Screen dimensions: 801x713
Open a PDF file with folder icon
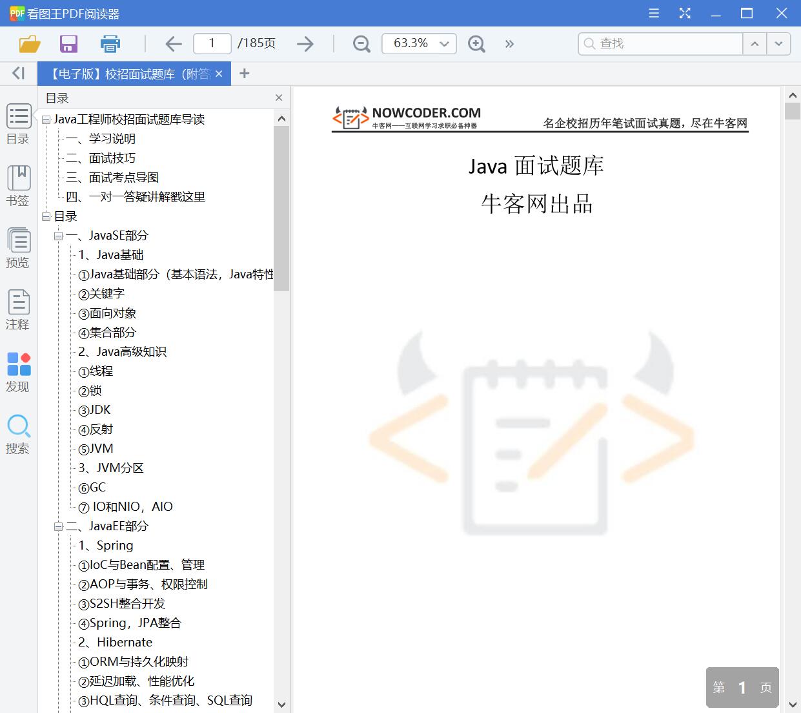click(30, 44)
